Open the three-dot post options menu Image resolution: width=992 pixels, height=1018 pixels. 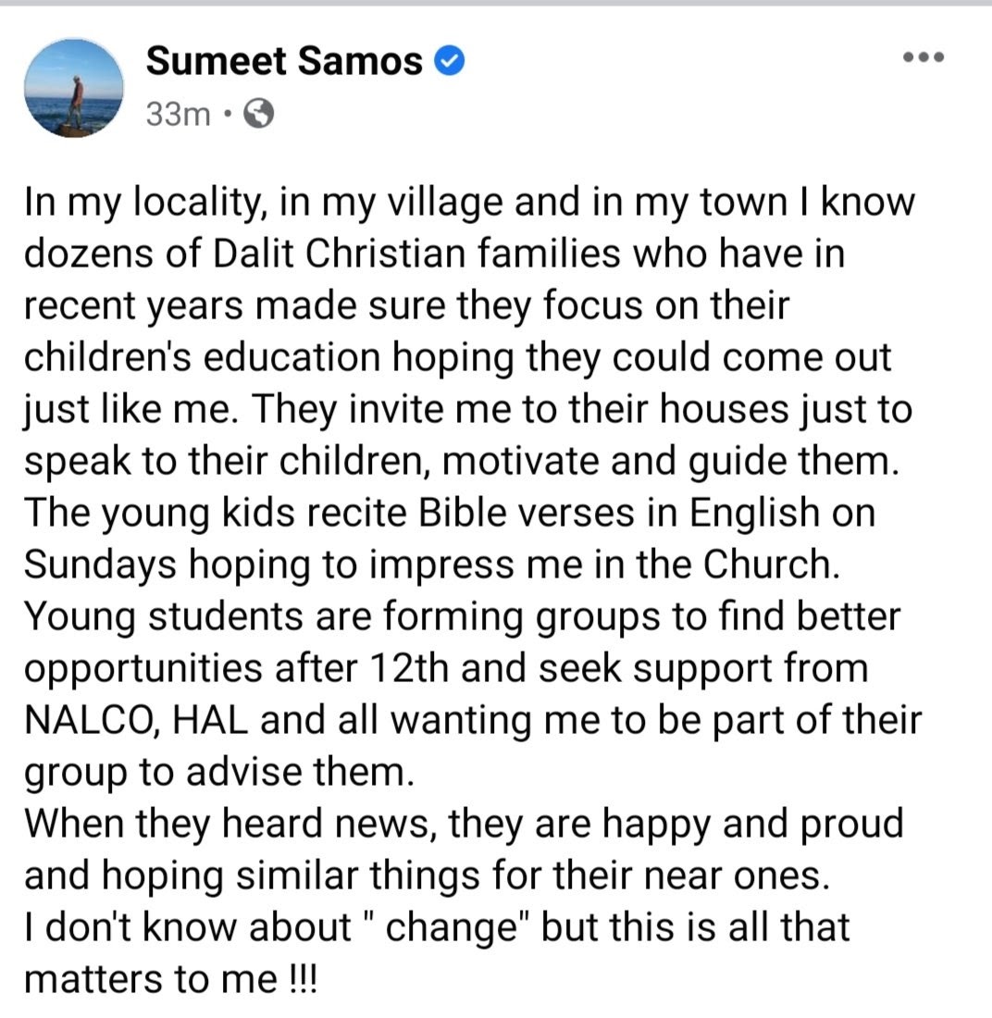click(x=923, y=57)
